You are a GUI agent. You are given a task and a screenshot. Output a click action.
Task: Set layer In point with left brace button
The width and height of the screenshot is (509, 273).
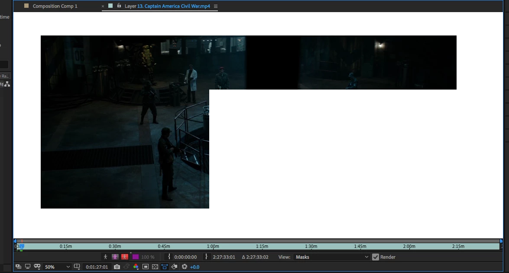pos(169,257)
